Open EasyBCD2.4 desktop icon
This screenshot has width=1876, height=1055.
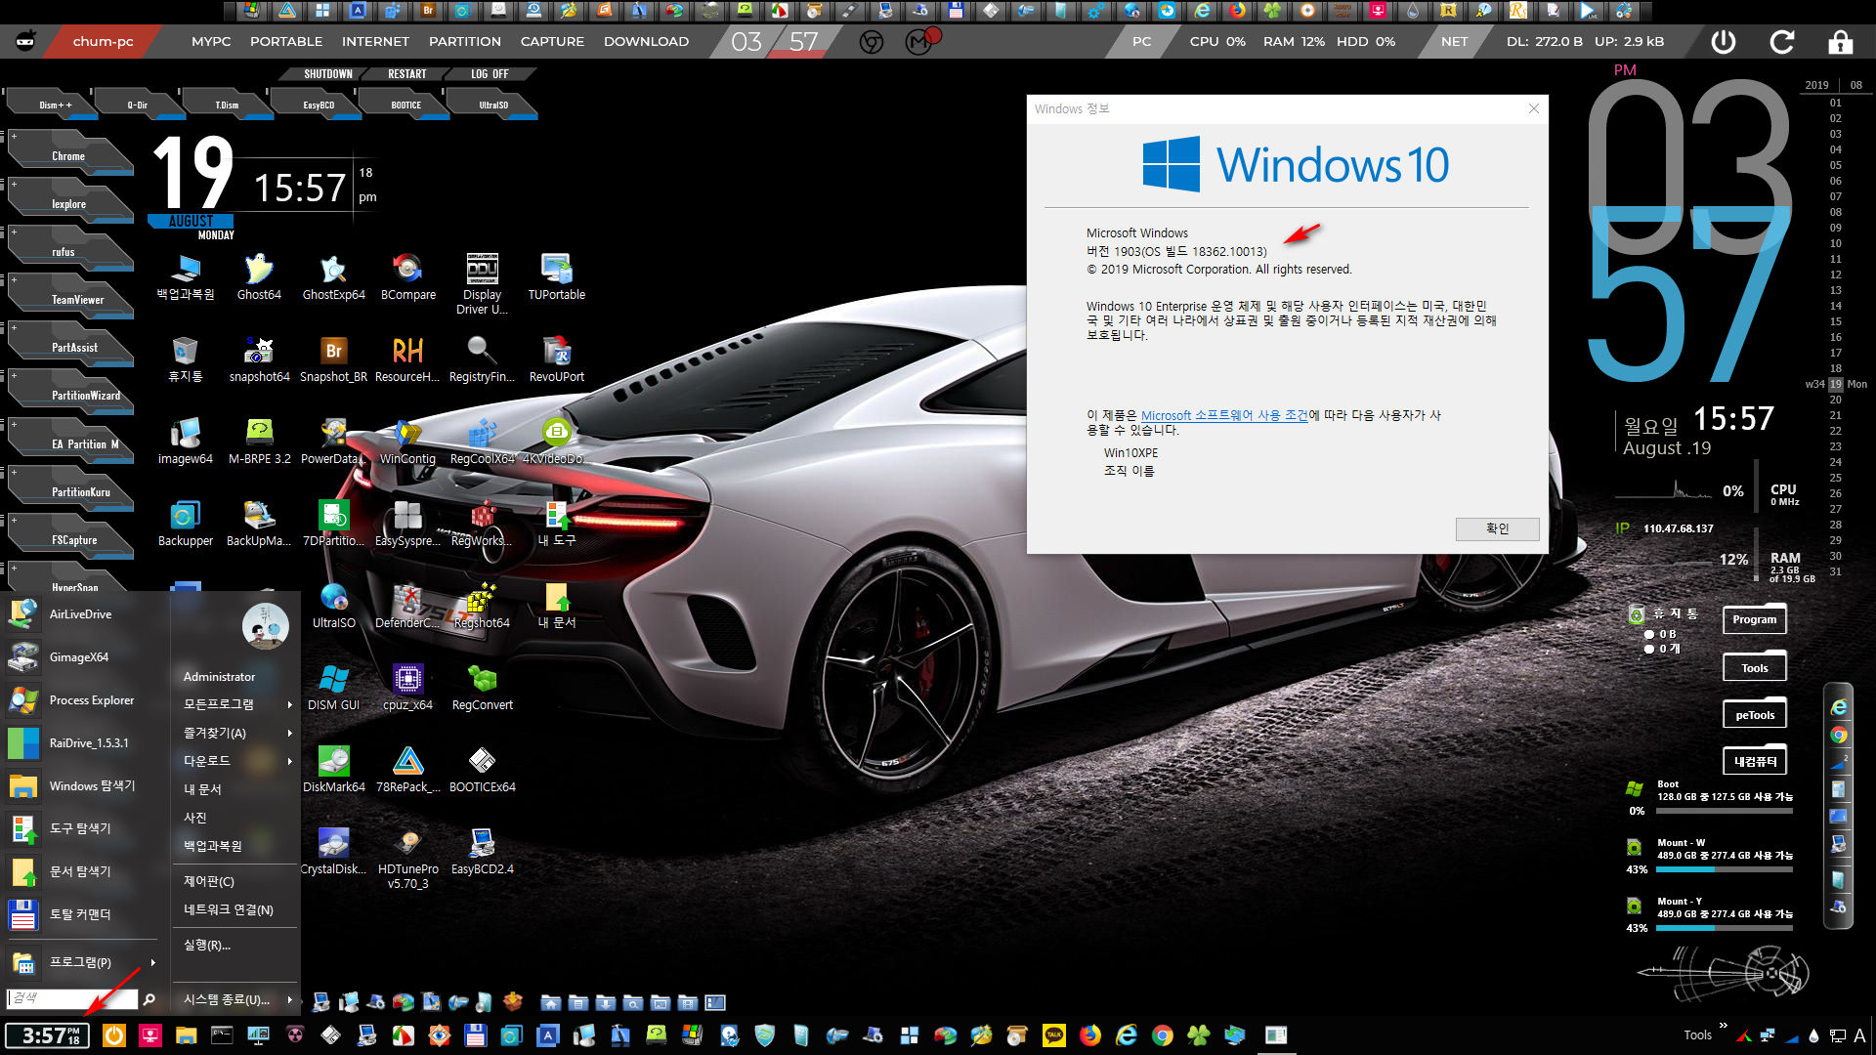pos(482,851)
